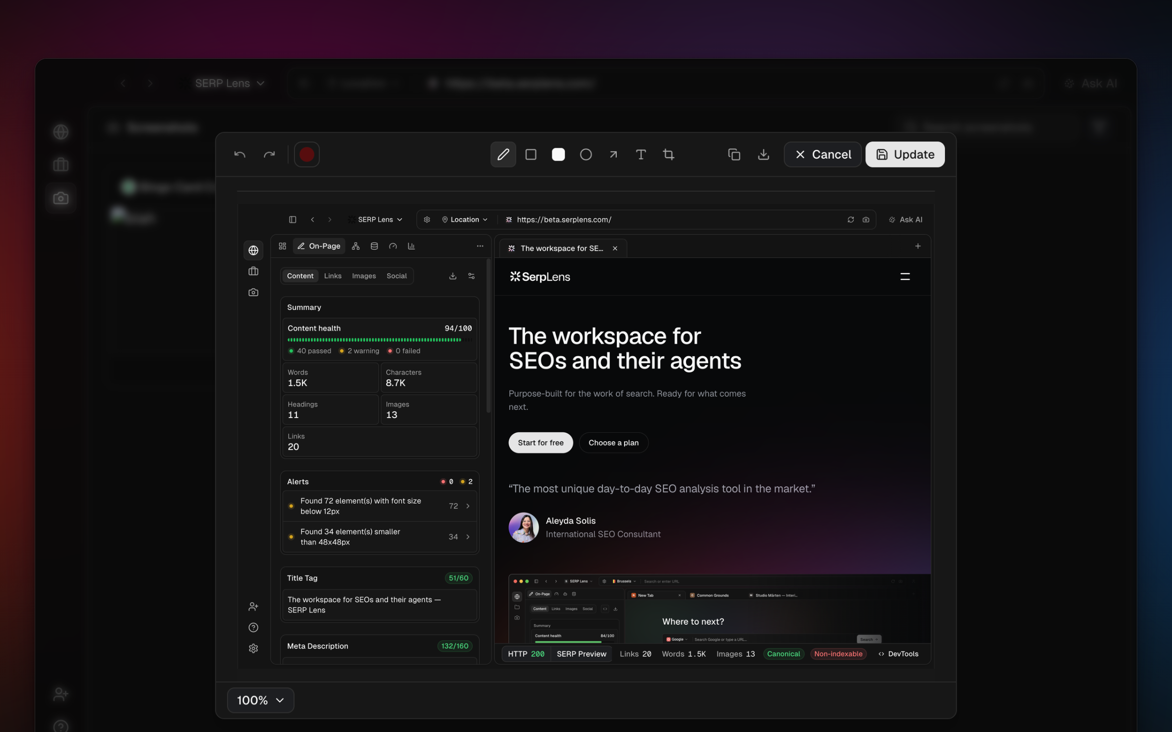The height and width of the screenshot is (732, 1172).
Task: Click the camera capture icon in the canvas address bar
Action: coord(866,220)
